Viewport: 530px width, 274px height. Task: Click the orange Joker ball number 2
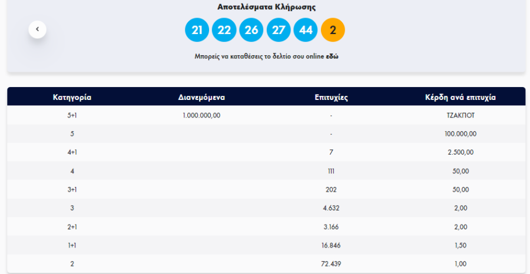(333, 30)
